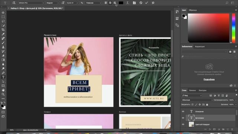
Task: Add a layer mask
Action: coord(214,130)
